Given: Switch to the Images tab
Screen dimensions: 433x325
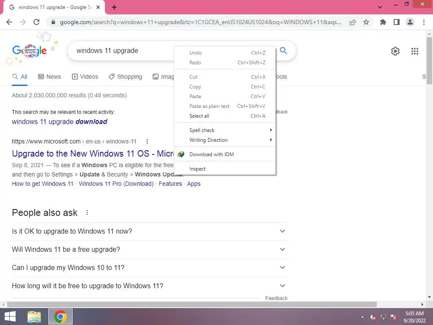Looking at the screenshot, I should coord(163,77).
